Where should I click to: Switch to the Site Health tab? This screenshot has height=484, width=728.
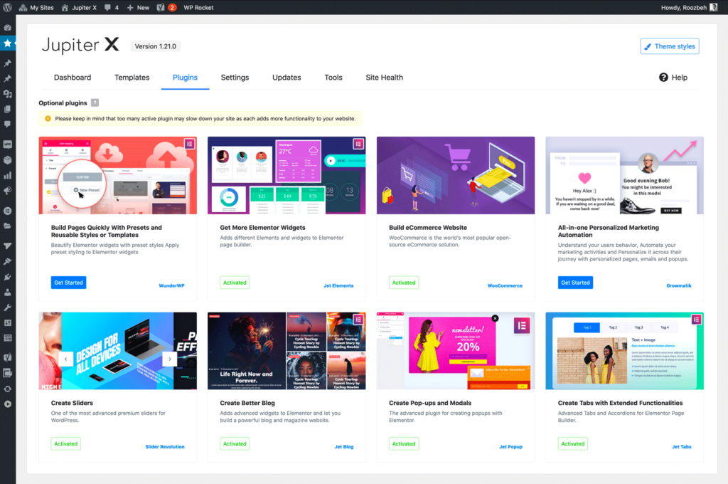click(x=384, y=78)
